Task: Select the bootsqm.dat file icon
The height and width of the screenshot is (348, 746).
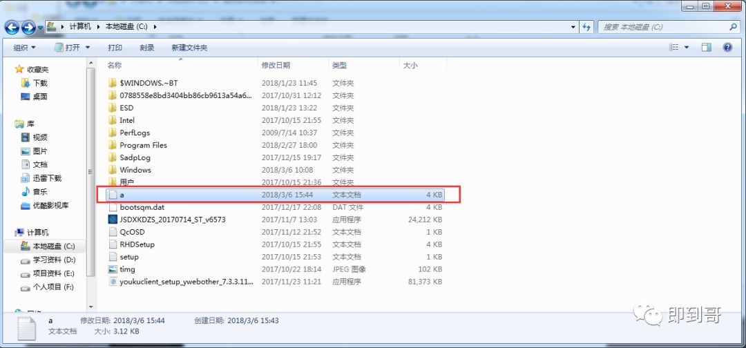Action: click(x=113, y=207)
